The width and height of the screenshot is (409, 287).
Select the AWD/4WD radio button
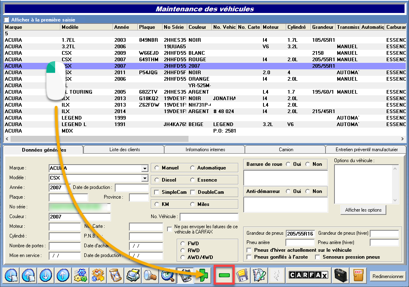point(182,257)
